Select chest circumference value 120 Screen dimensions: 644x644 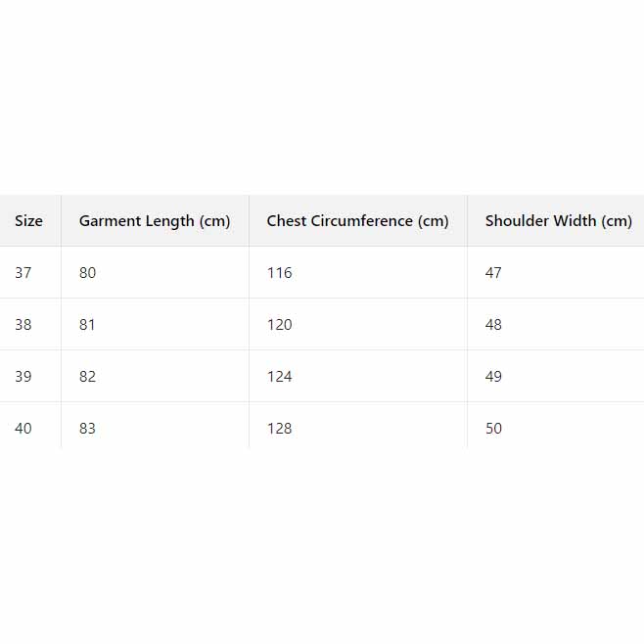(x=280, y=325)
